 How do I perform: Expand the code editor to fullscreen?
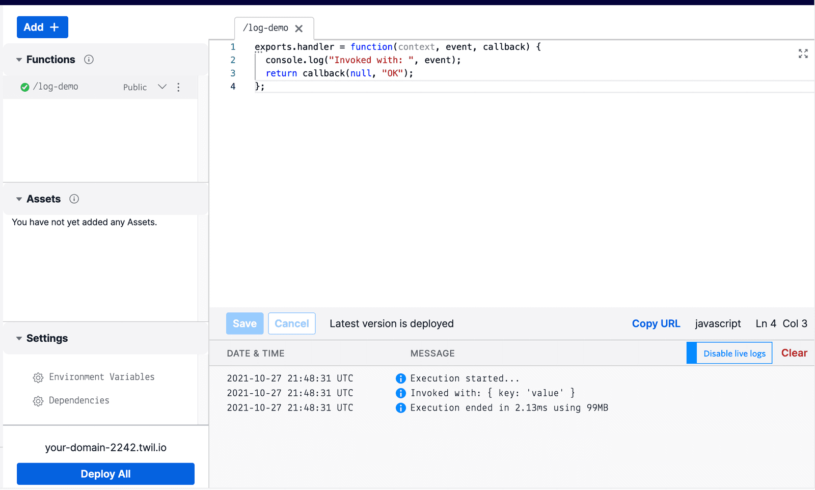[x=803, y=53]
